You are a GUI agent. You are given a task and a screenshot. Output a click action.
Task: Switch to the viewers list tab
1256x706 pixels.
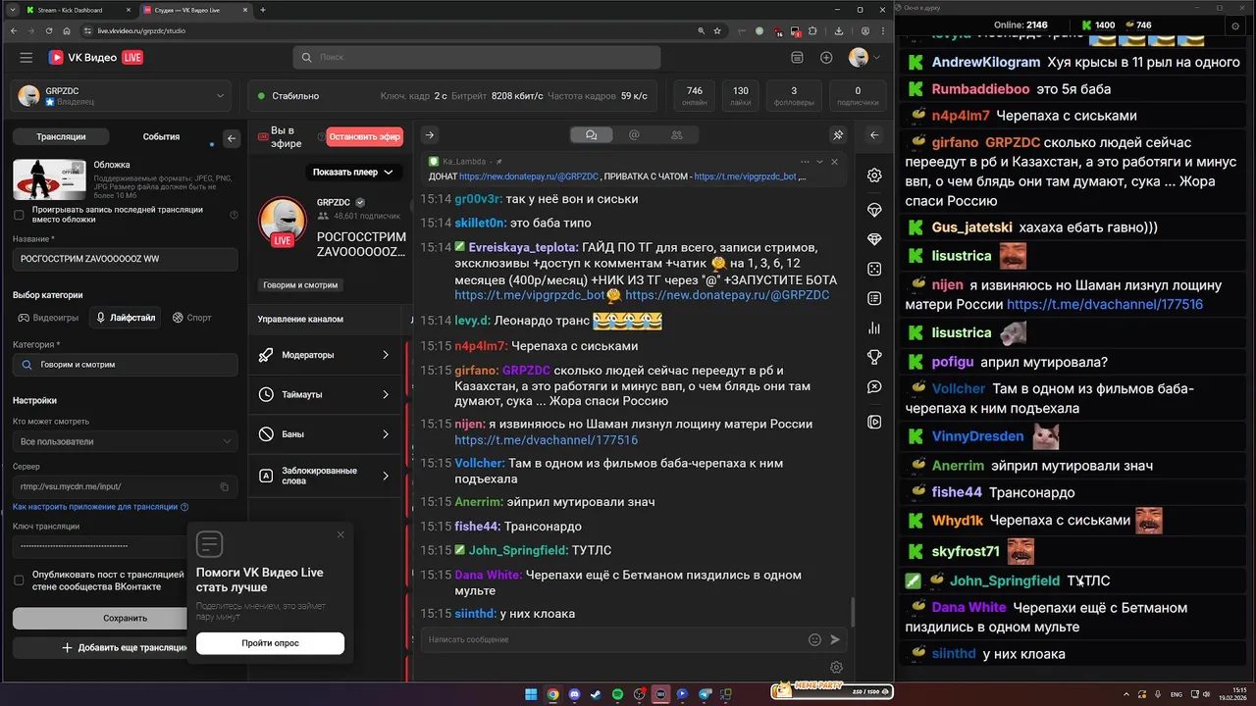pyautogui.click(x=677, y=135)
